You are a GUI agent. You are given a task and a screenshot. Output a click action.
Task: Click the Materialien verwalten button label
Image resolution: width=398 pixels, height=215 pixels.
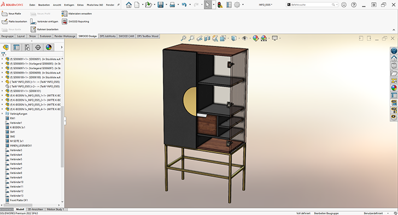80,14
